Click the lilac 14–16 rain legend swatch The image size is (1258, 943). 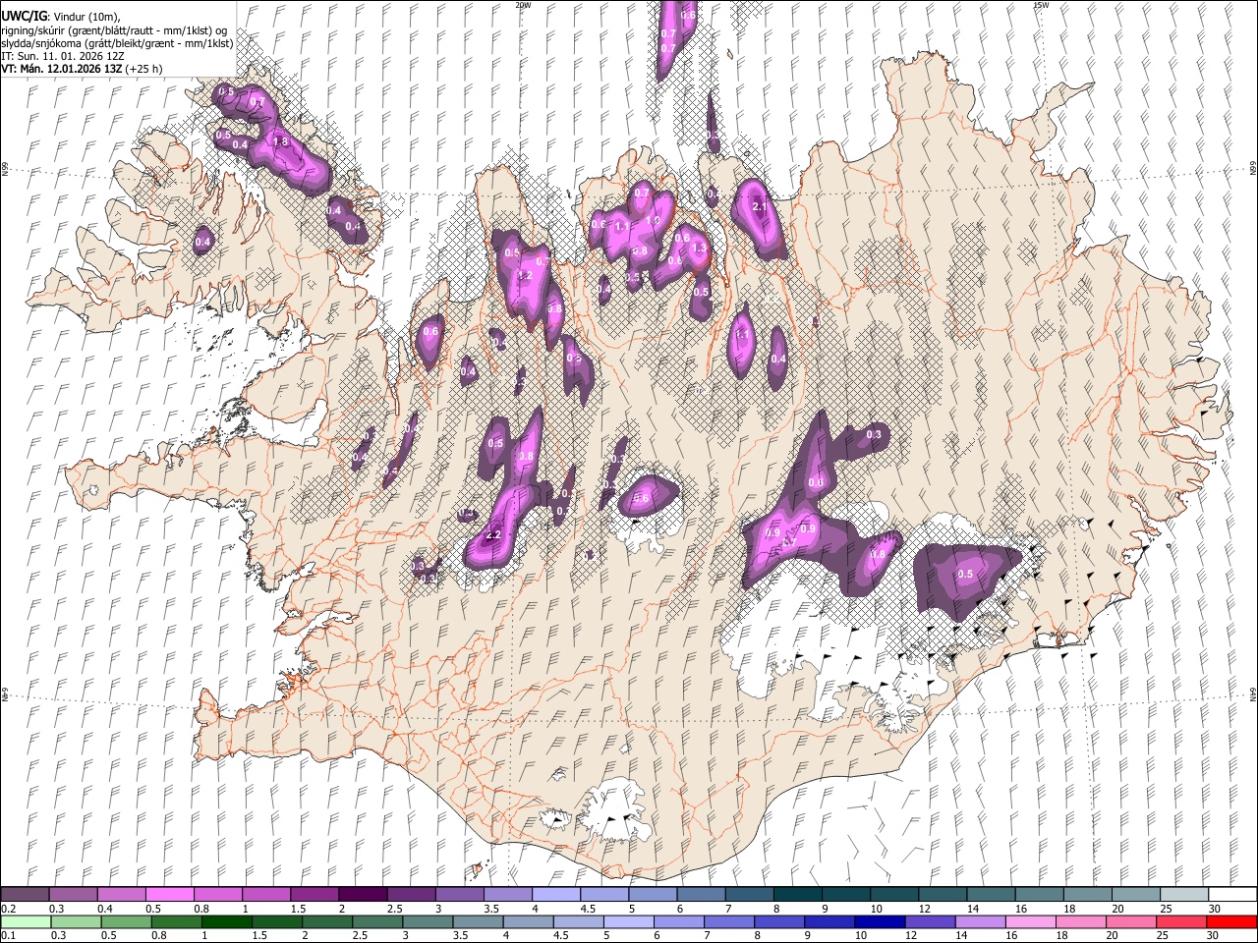point(980,921)
